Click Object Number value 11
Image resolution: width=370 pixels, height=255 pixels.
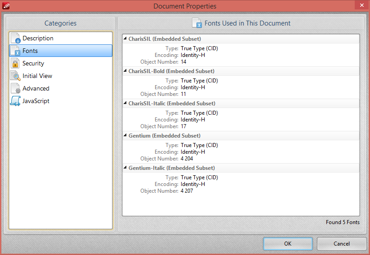183,94
